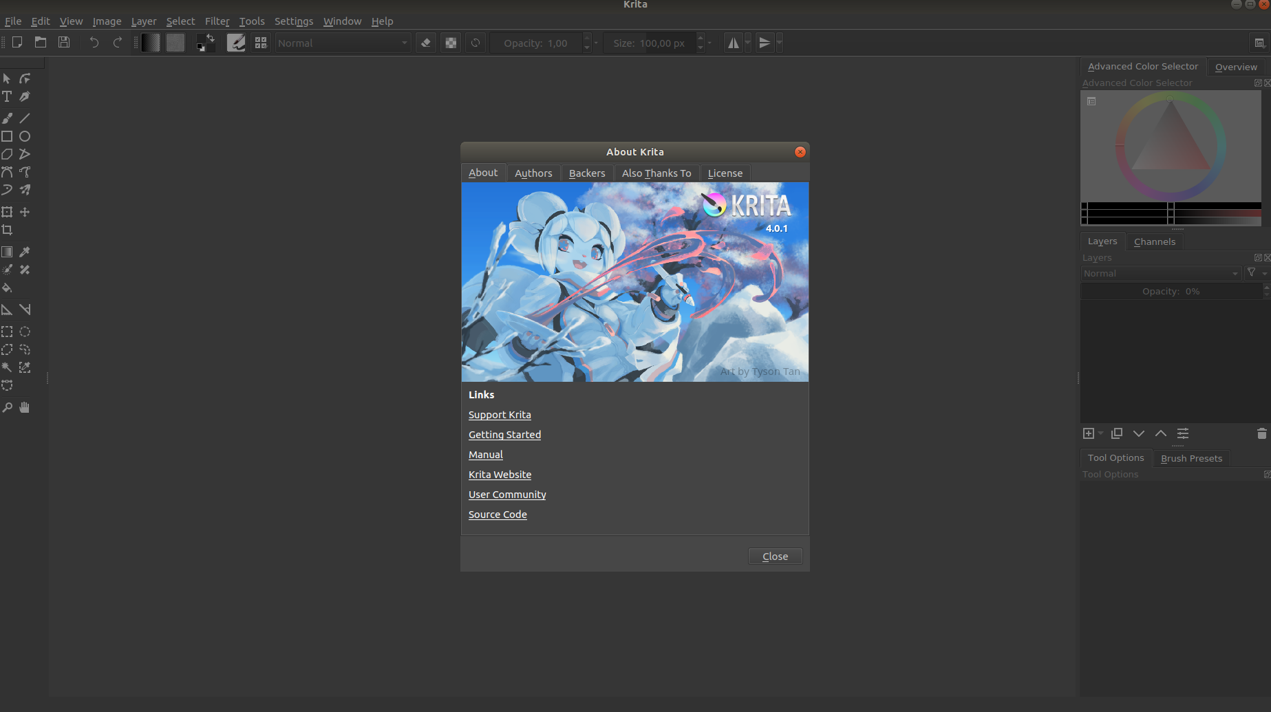Select the Move tool
1271x712 pixels.
click(25, 212)
